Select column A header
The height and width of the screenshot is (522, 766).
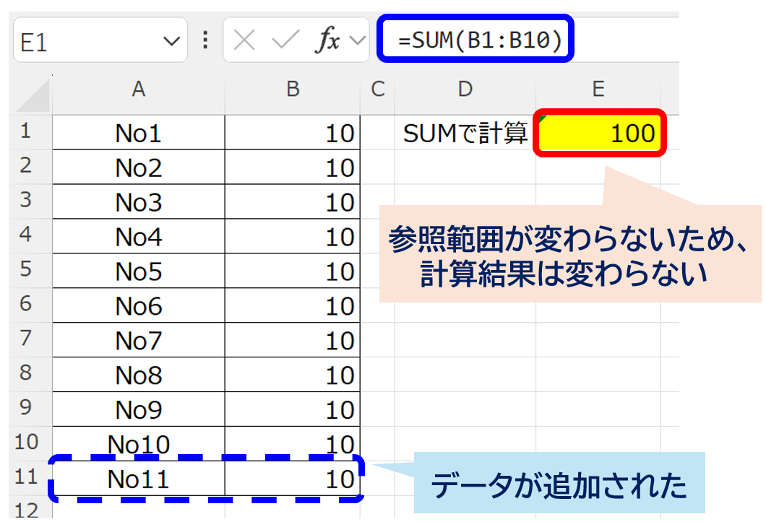138,89
